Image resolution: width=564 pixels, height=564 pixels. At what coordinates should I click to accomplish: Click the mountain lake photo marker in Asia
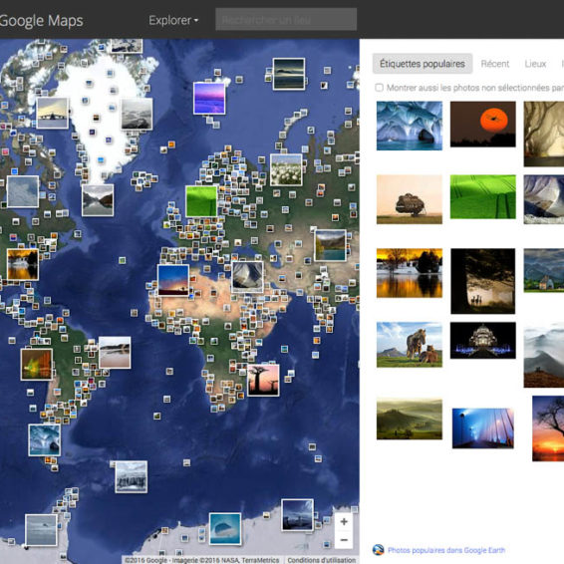[330, 246]
